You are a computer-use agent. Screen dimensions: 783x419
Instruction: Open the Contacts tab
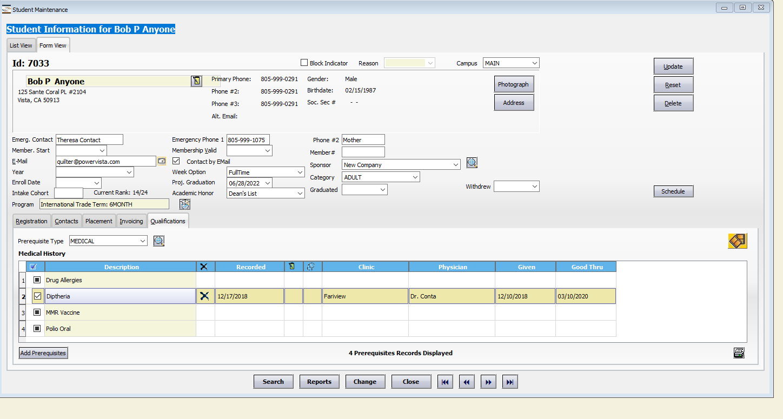(x=67, y=221)
